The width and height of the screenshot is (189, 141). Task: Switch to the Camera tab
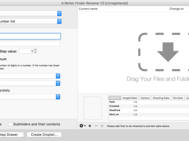tap(145, 98)
